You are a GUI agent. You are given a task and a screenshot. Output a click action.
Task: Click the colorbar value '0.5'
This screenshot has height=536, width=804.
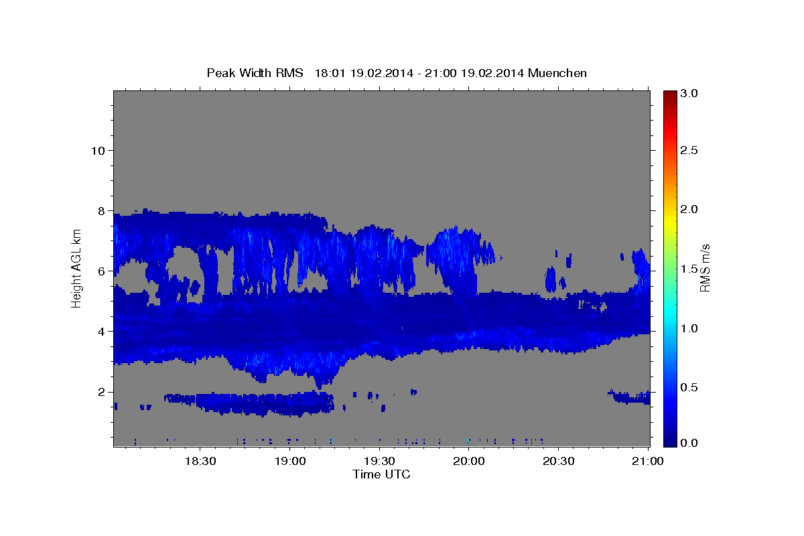[689, 387]
